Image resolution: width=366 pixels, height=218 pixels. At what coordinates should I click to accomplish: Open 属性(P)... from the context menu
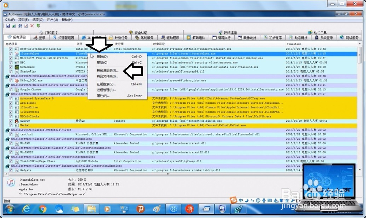coord(117,96)
